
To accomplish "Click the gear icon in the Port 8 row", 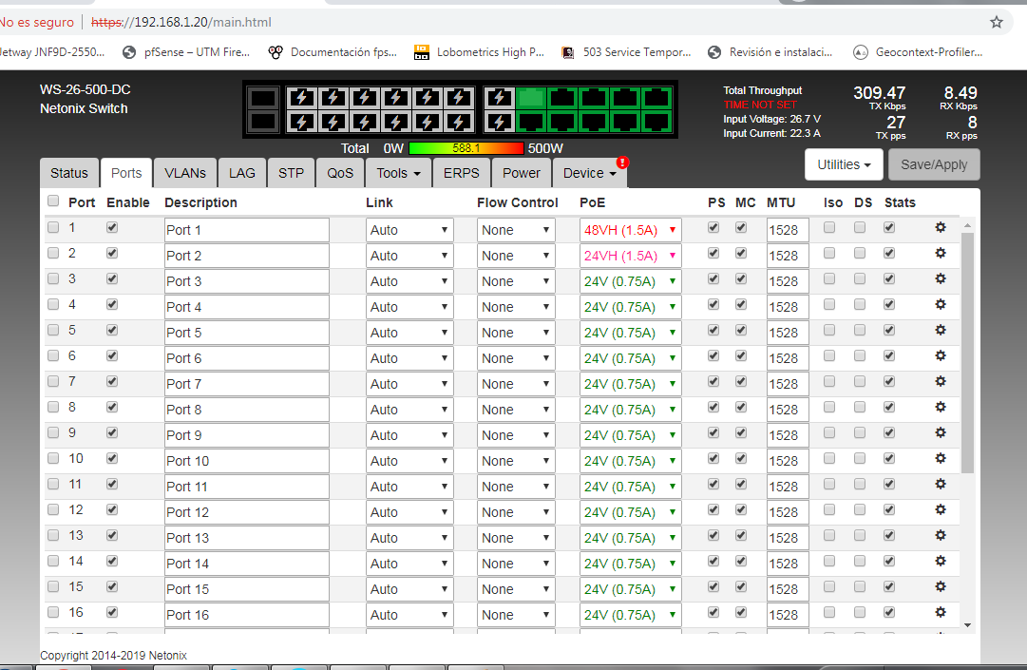I will coord(941,408).
